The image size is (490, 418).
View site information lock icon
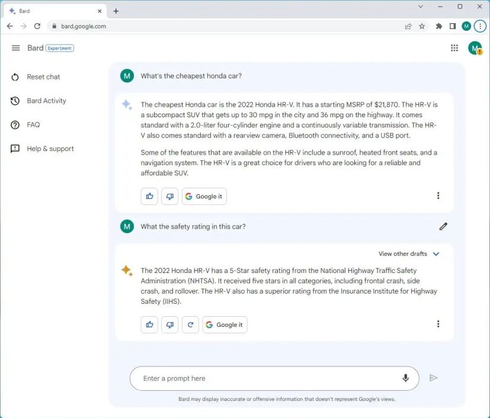click(54, 26)
